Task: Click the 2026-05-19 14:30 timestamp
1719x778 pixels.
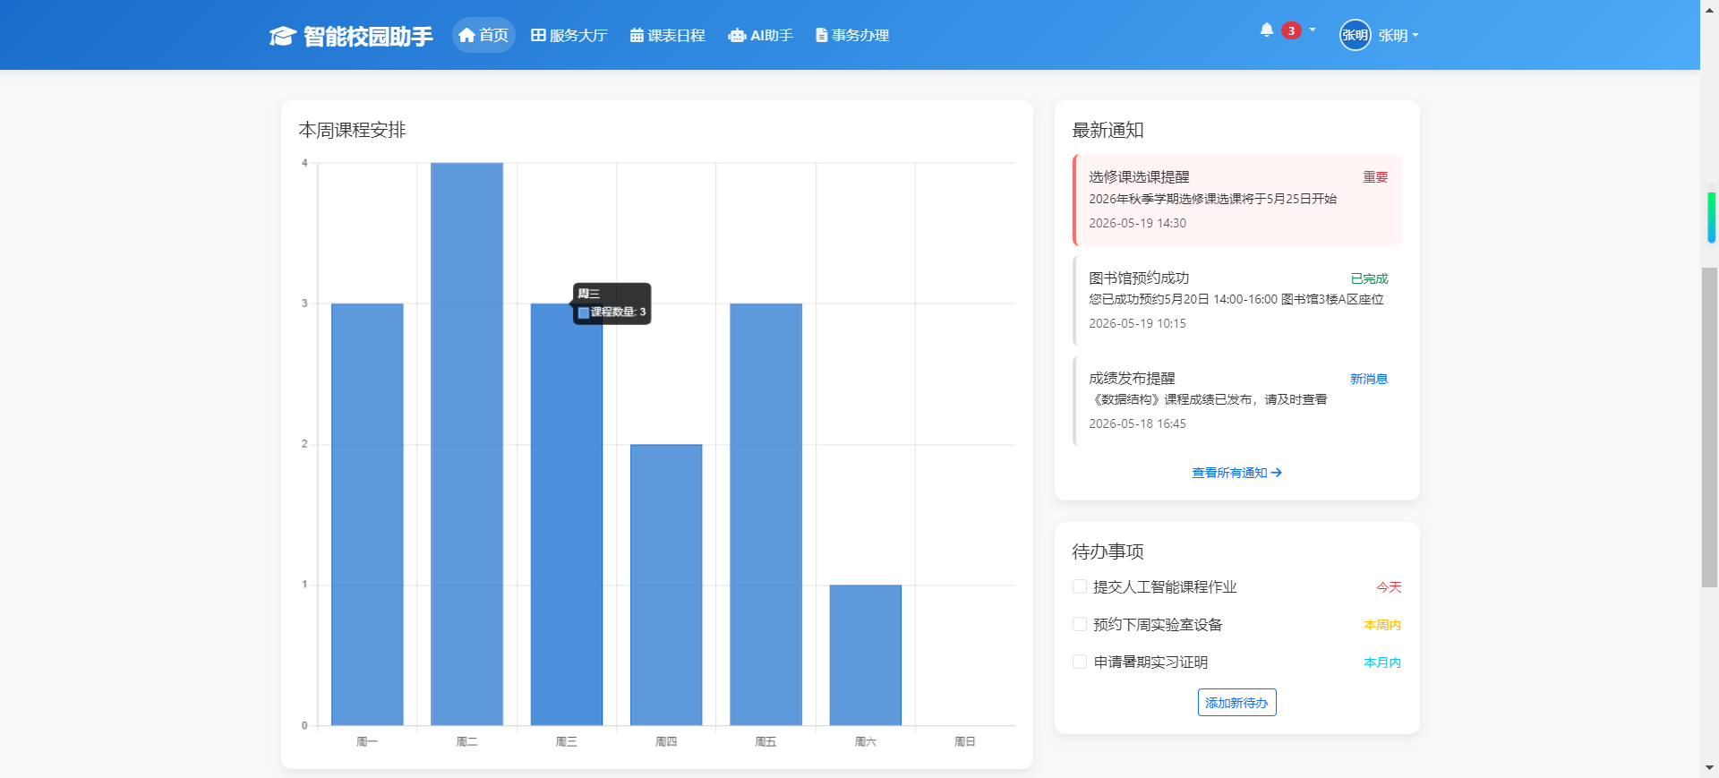Action: (1137, 223)
